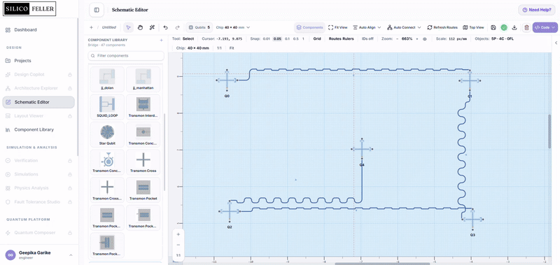Open locked Physics Analysis item
The image size is (560, 265).
38,188
